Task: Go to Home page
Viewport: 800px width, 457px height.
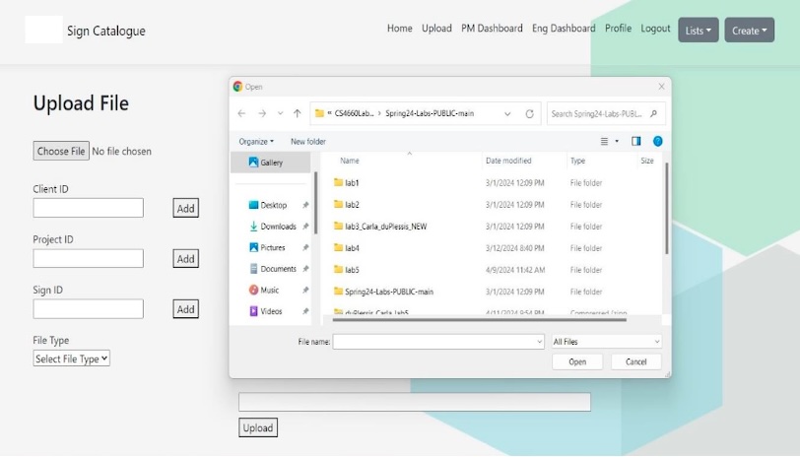Action: click(399, 29)
